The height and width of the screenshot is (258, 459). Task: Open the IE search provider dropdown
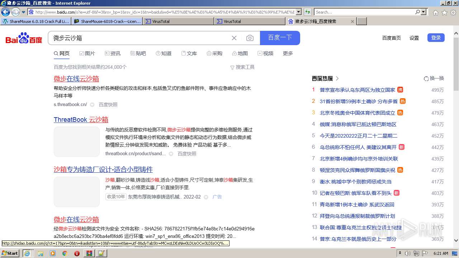point(424,12)
